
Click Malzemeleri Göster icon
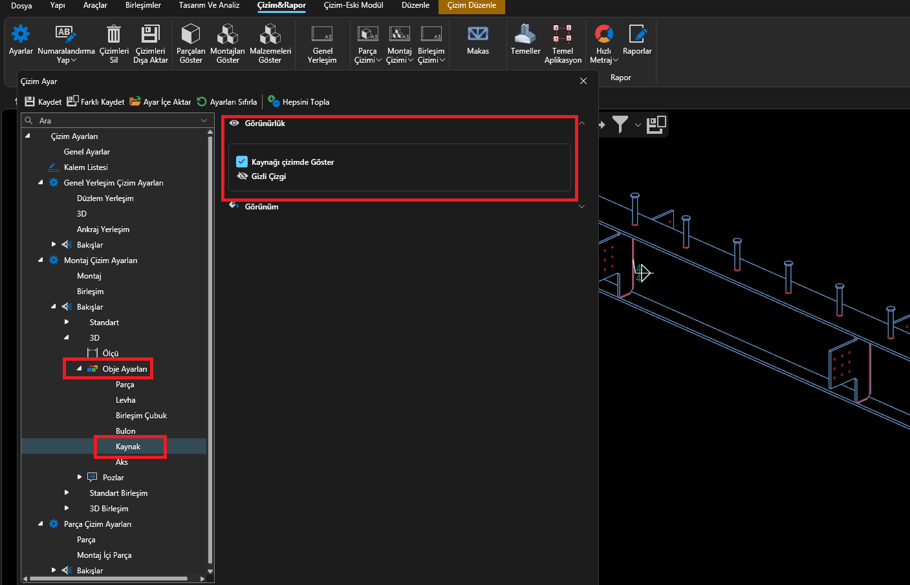[x=270, y=36]
